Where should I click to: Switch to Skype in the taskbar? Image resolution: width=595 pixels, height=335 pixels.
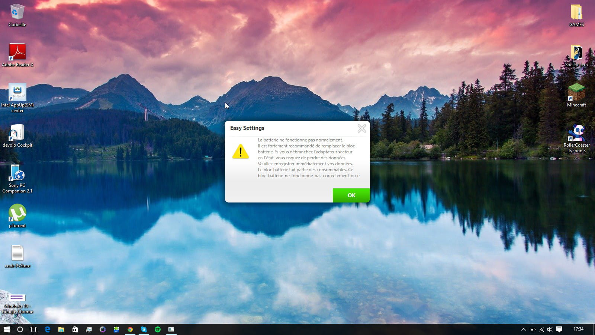tap(144, 329)
